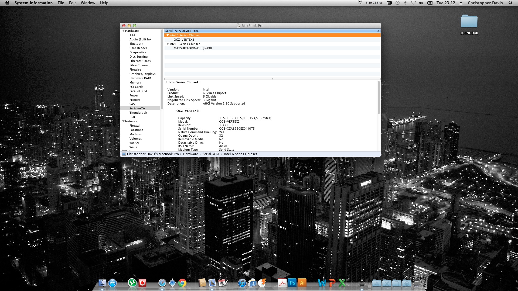The image size is (518, 291).
Task: Click the 3.39 GB Free memory indicator
Action: click(374, 3)
